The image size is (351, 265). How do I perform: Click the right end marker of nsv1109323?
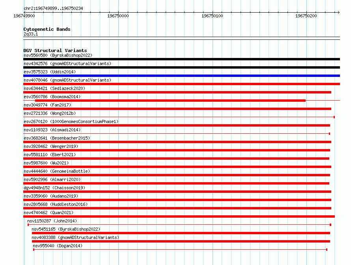pos(330,134)
